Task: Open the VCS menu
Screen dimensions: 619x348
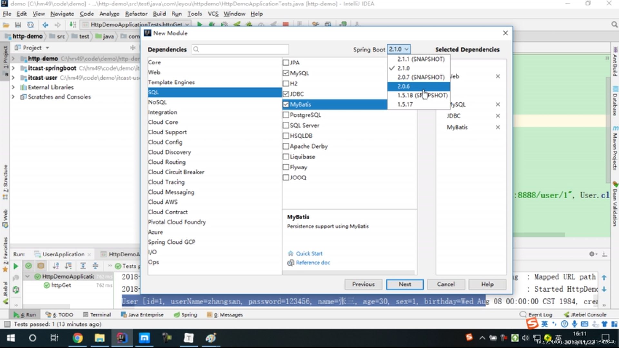Action: coord(213,14)
